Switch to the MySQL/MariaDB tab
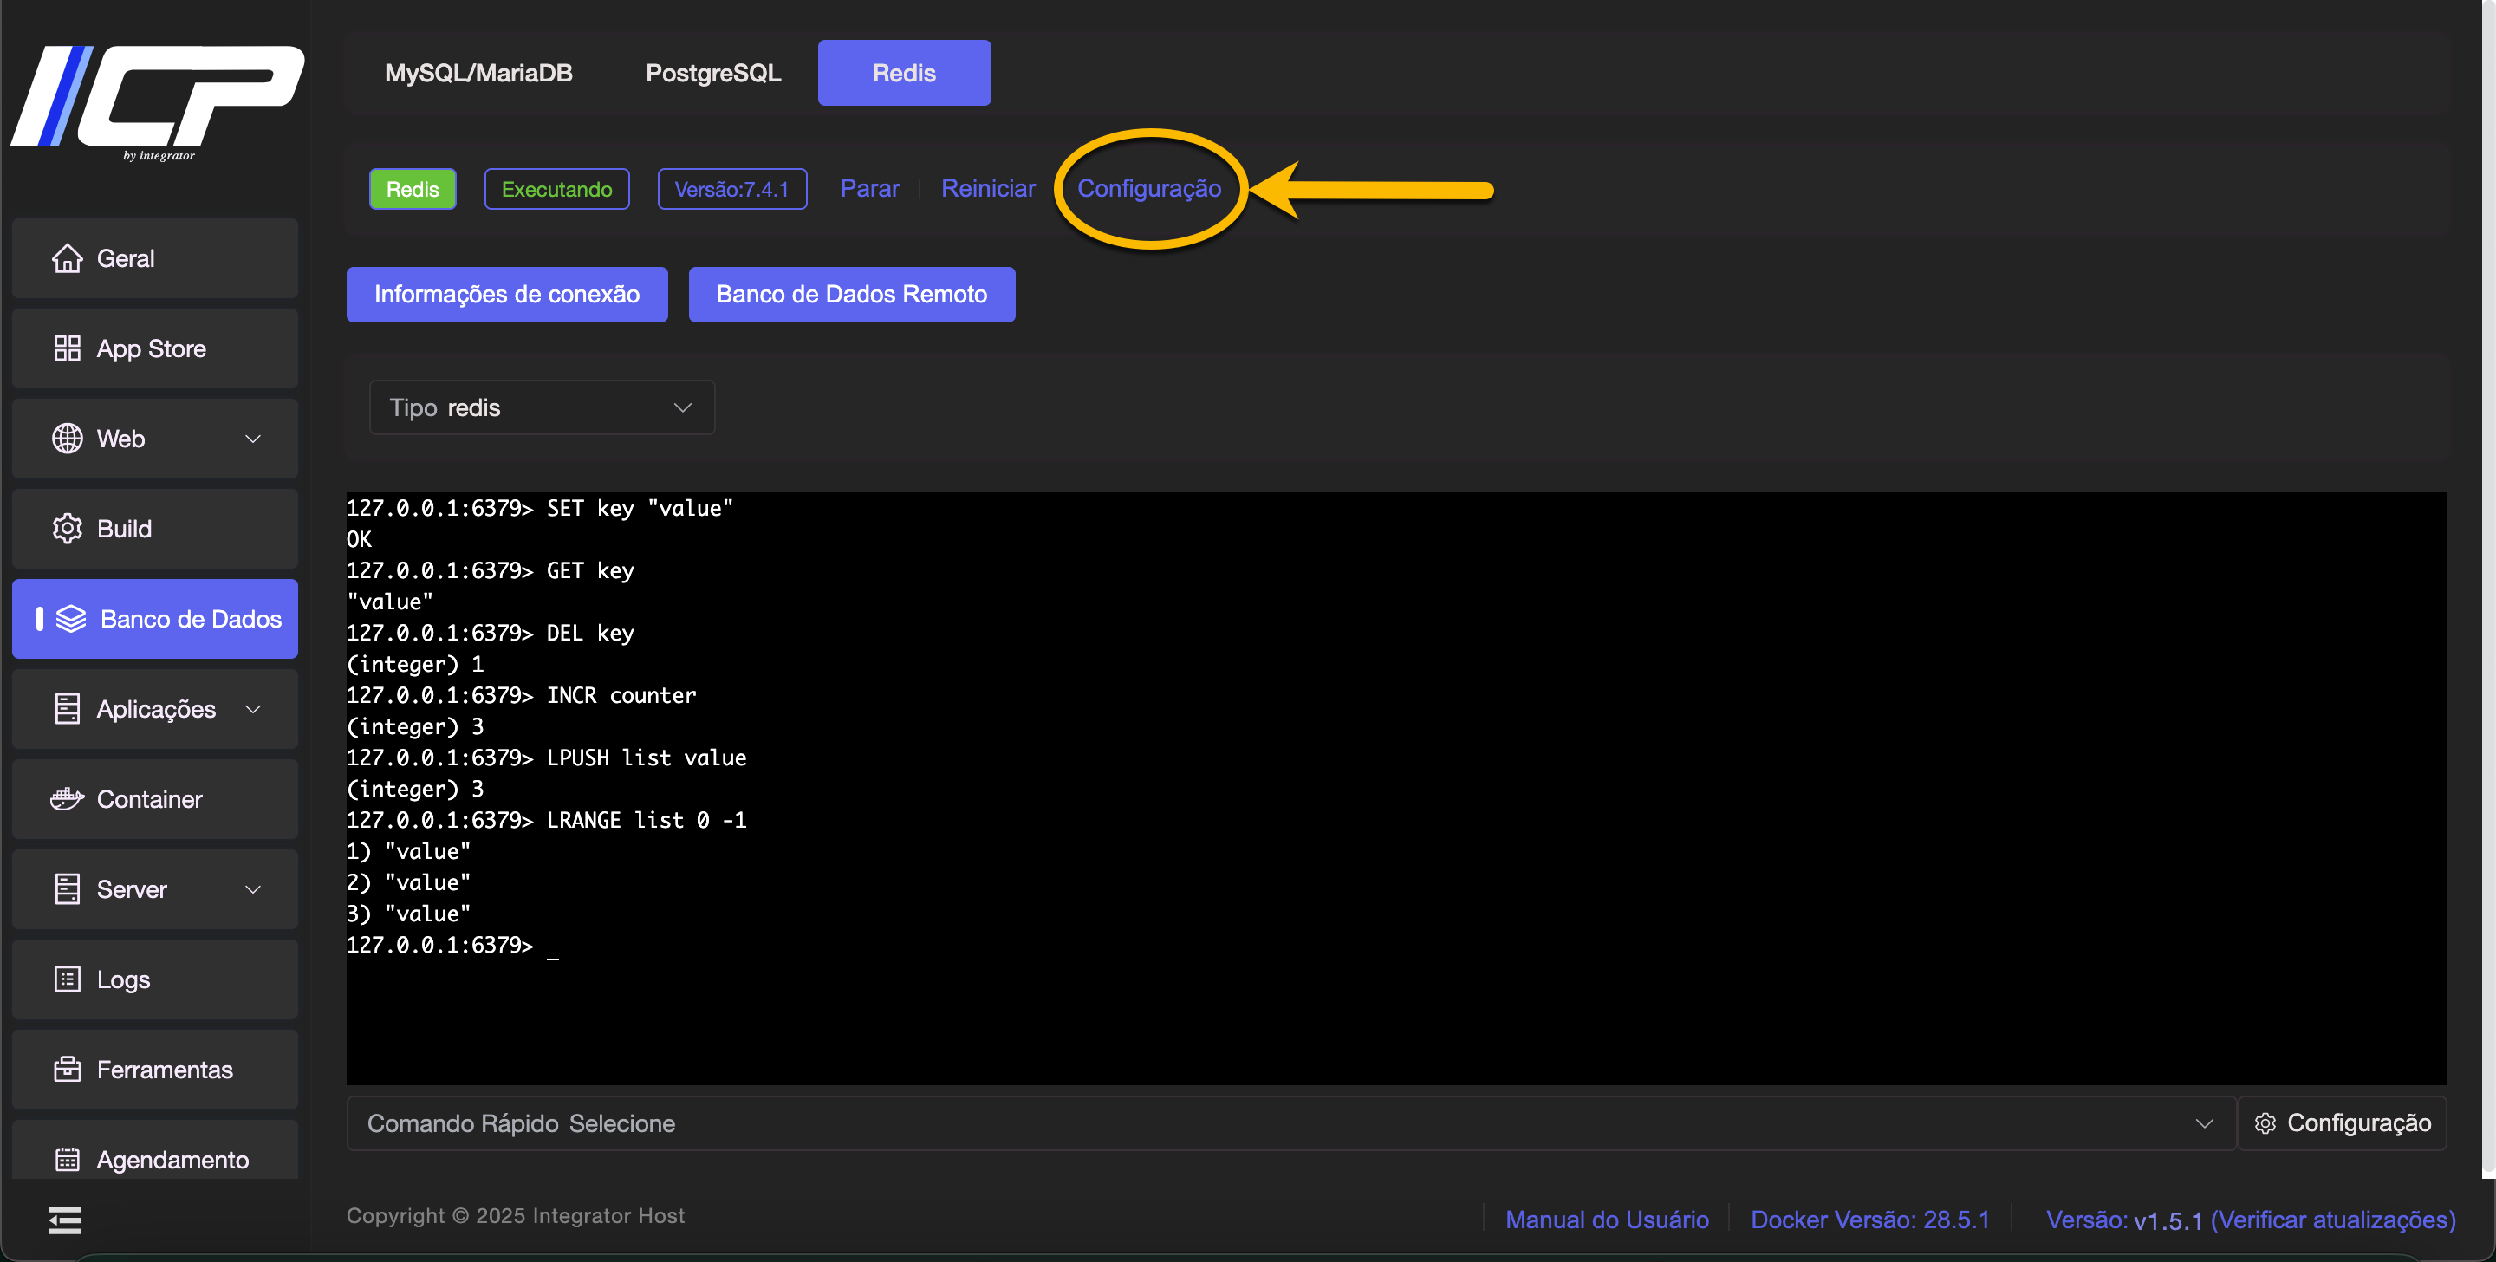 [478, 74]
